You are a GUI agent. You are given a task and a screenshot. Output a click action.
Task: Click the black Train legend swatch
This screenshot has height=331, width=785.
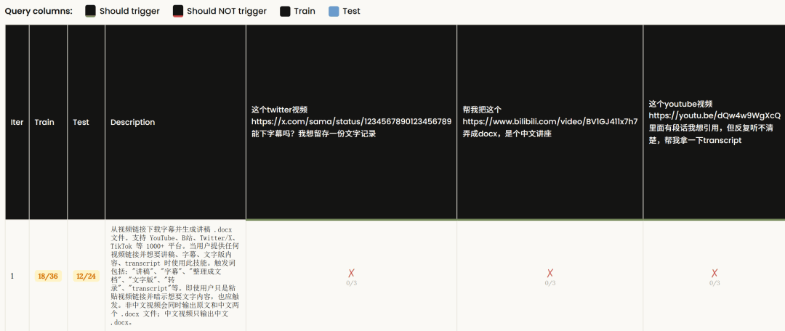click(x=285, y=12)
